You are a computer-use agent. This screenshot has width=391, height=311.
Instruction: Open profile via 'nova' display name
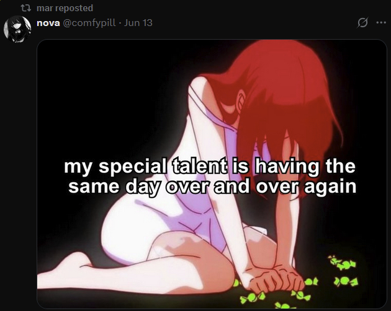click(48, 23)
